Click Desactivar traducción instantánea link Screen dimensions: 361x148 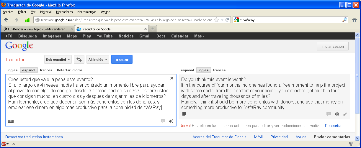tap(34, 137)
